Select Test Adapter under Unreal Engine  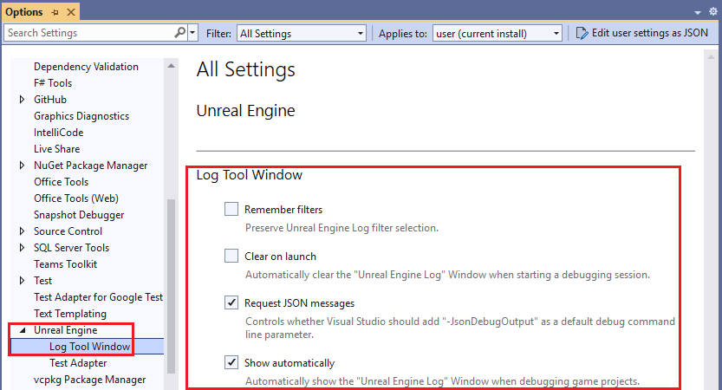[78, 363]
